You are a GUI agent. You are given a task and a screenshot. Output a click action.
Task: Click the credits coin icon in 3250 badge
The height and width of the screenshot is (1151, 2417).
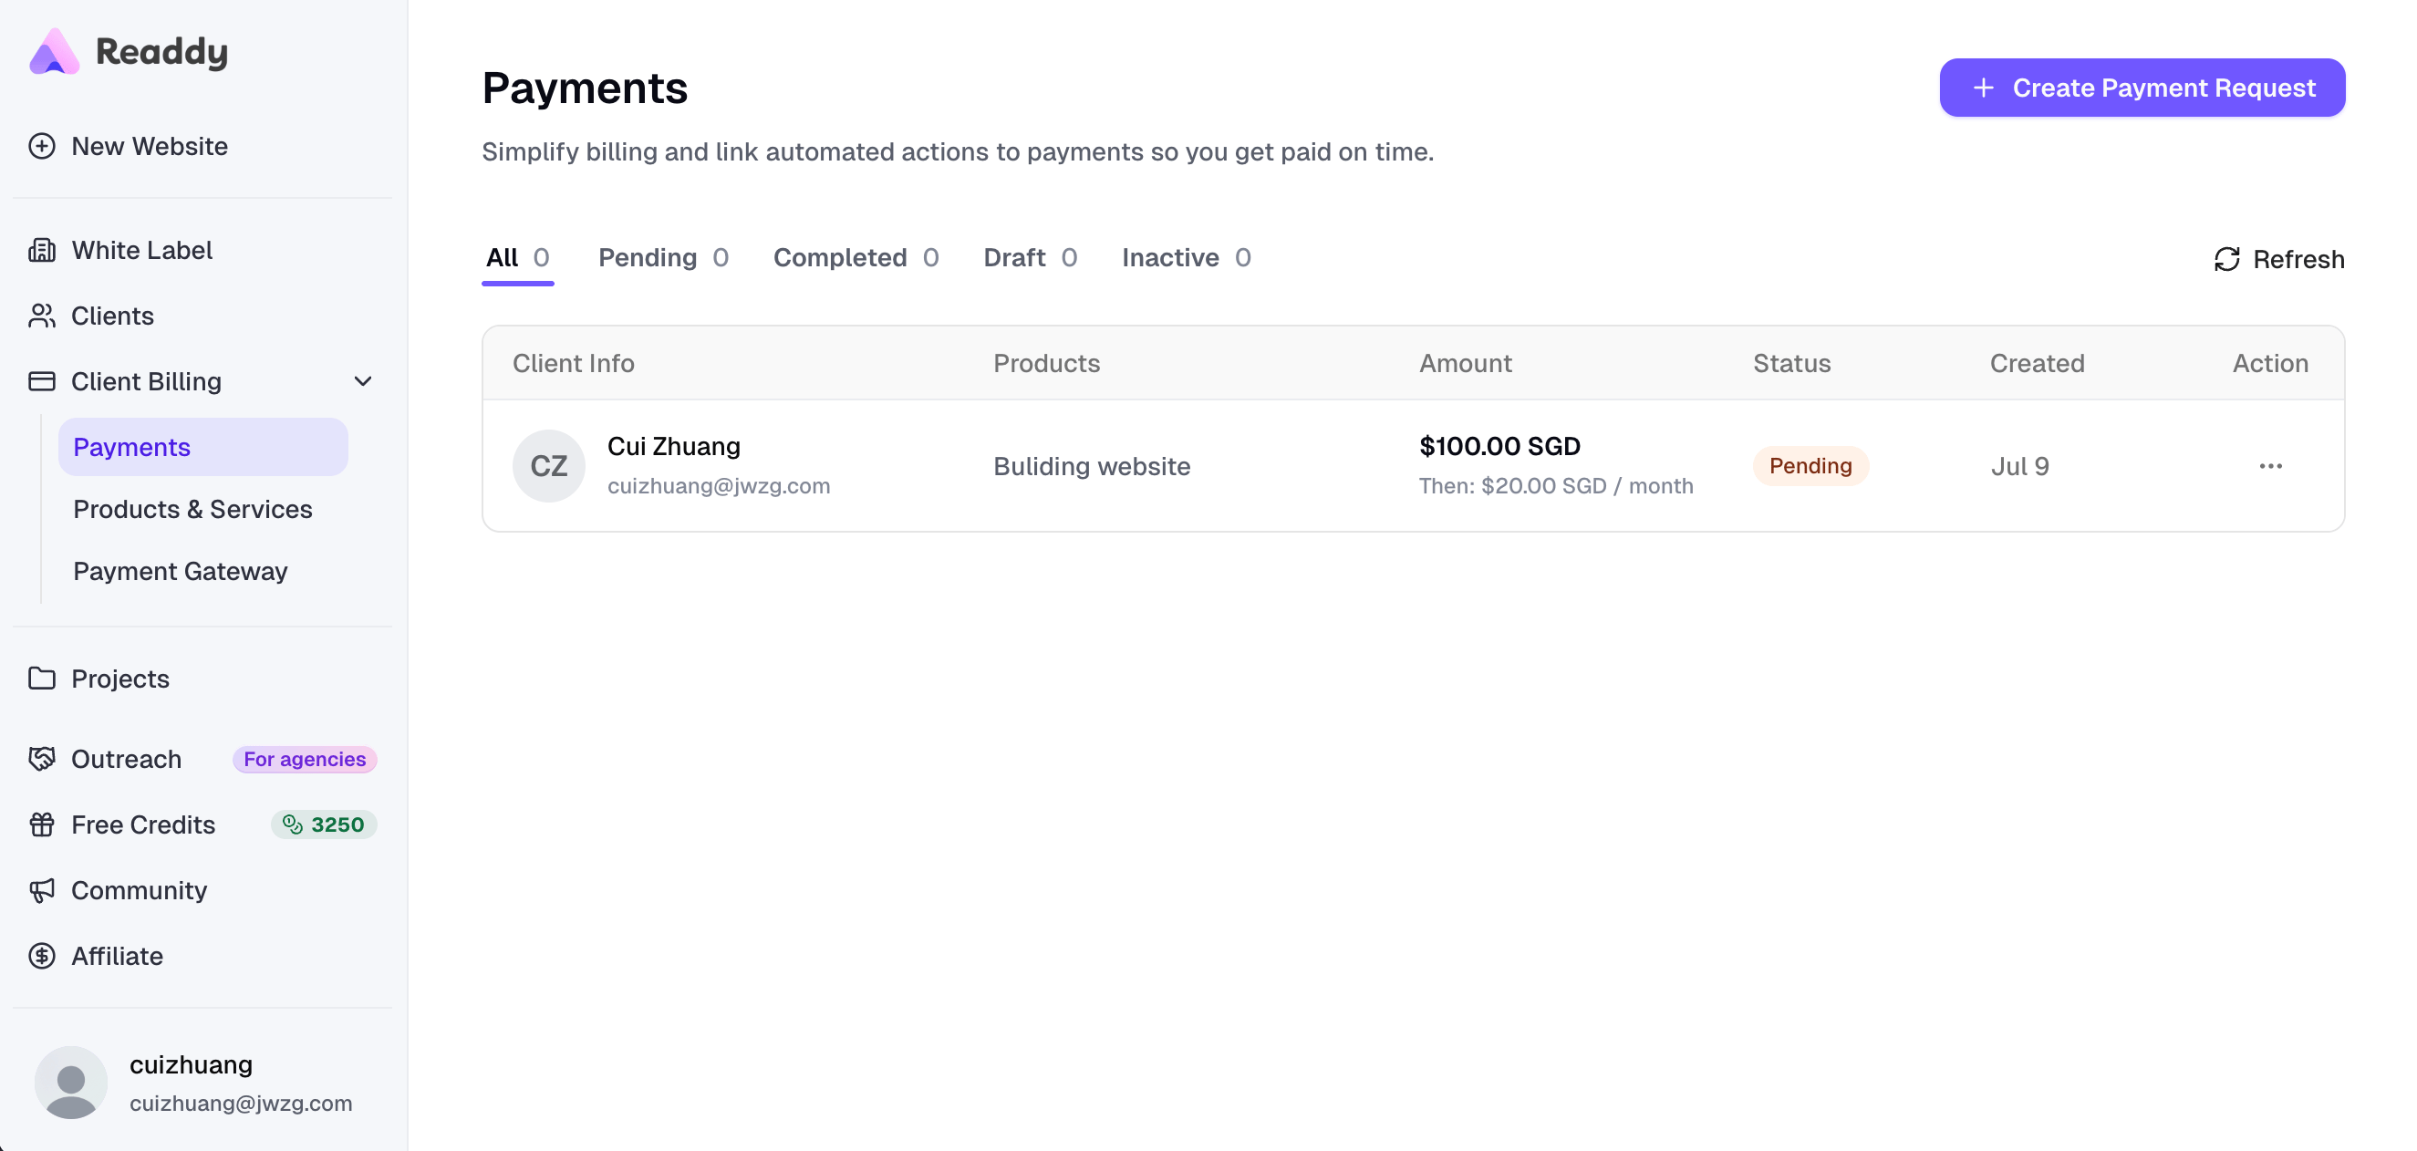tap(293, 824)
